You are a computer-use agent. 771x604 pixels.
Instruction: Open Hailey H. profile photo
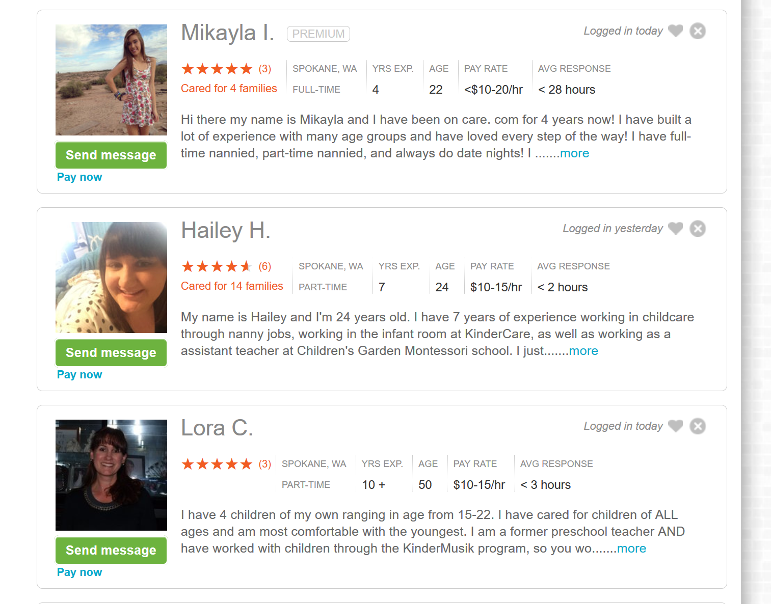coord(111,278)
